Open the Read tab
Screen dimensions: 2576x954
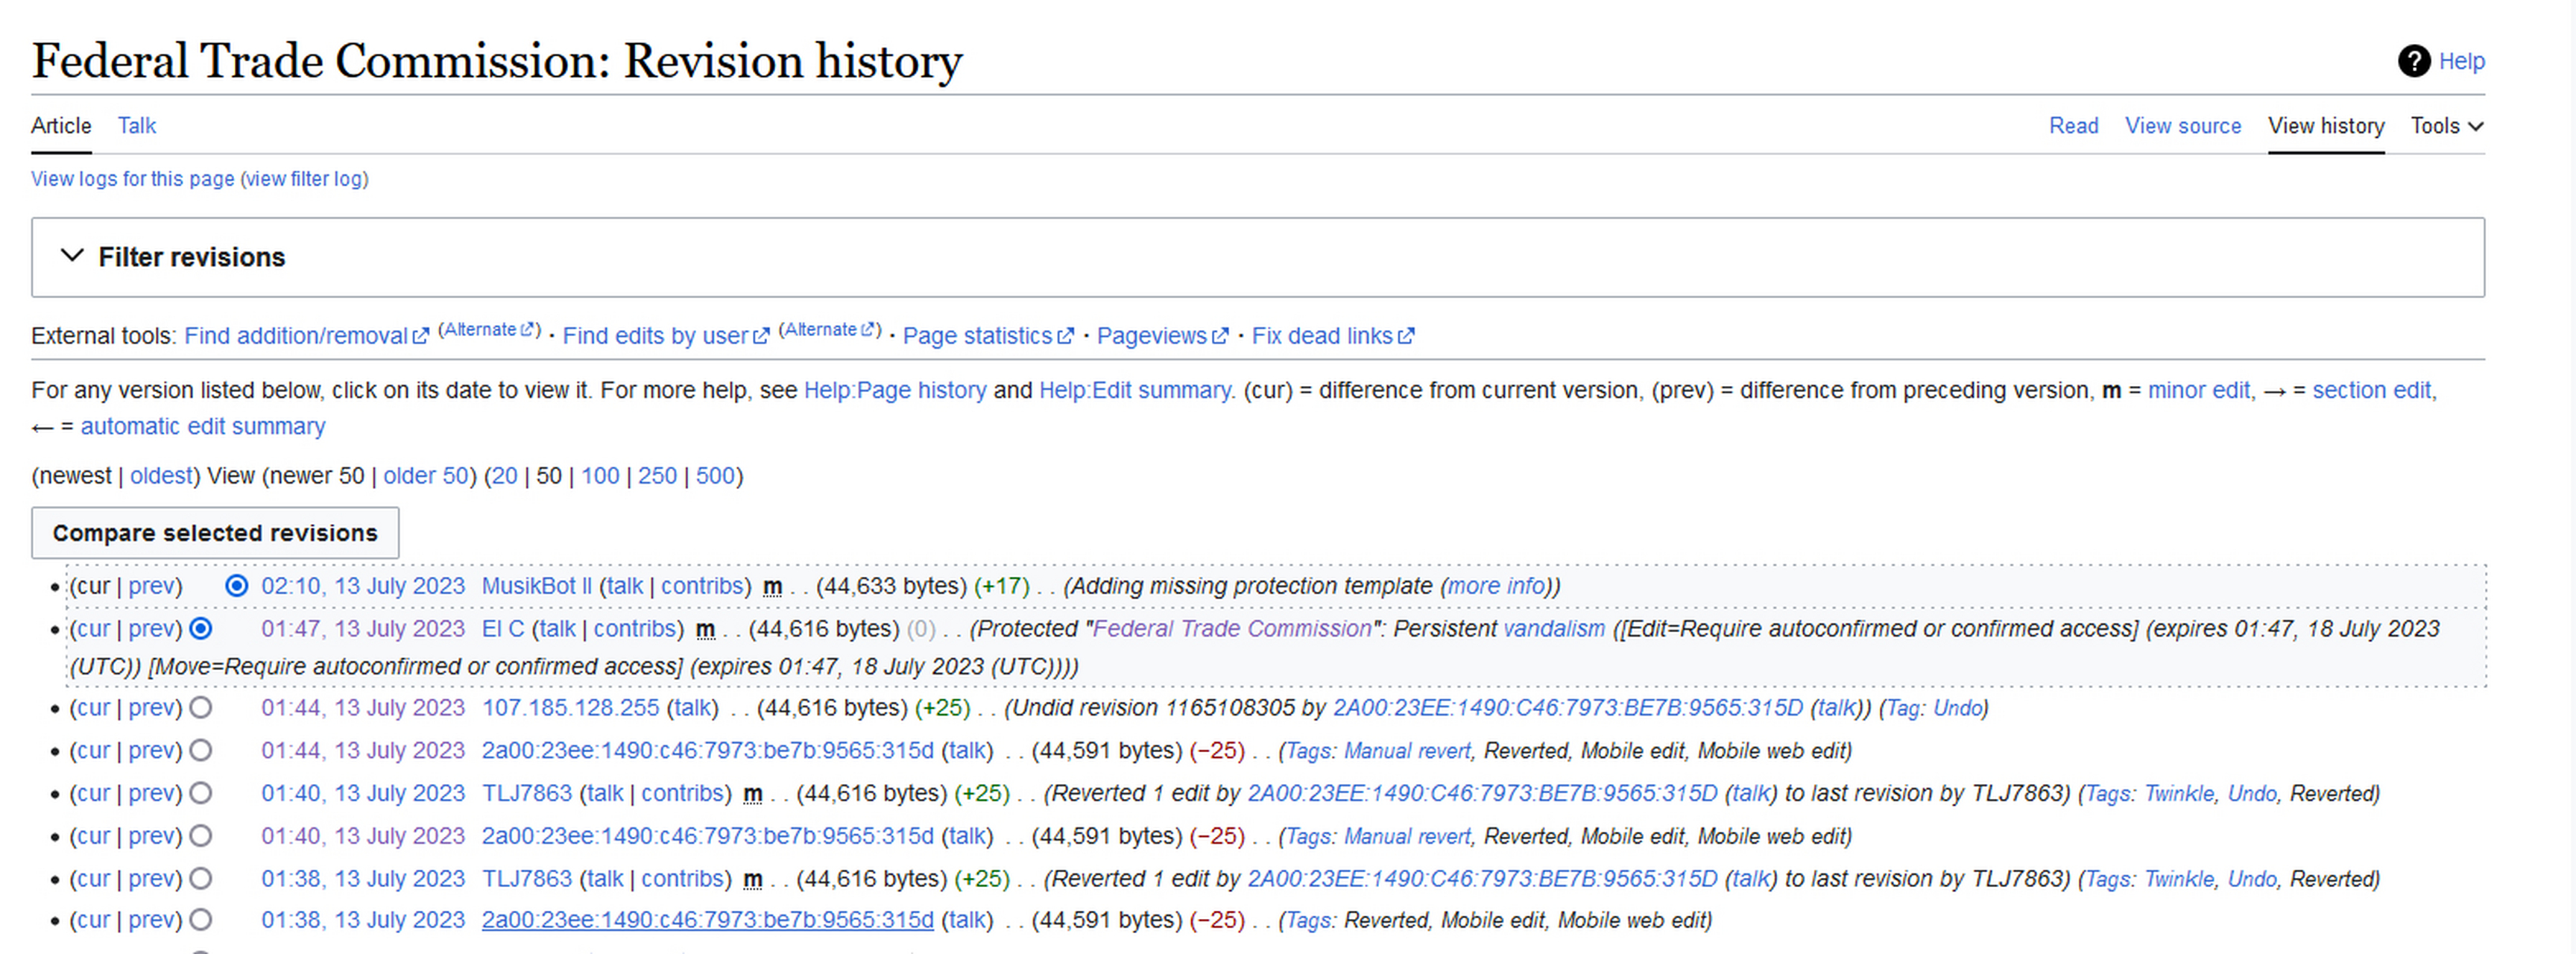[x=2073, y=126]
